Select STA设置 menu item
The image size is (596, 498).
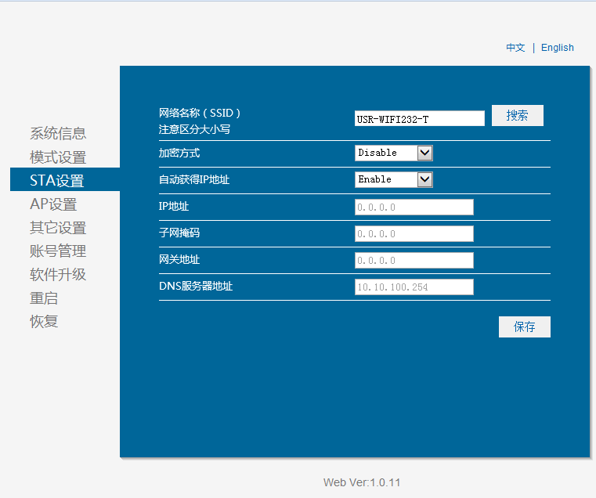[x=57, y=181]
